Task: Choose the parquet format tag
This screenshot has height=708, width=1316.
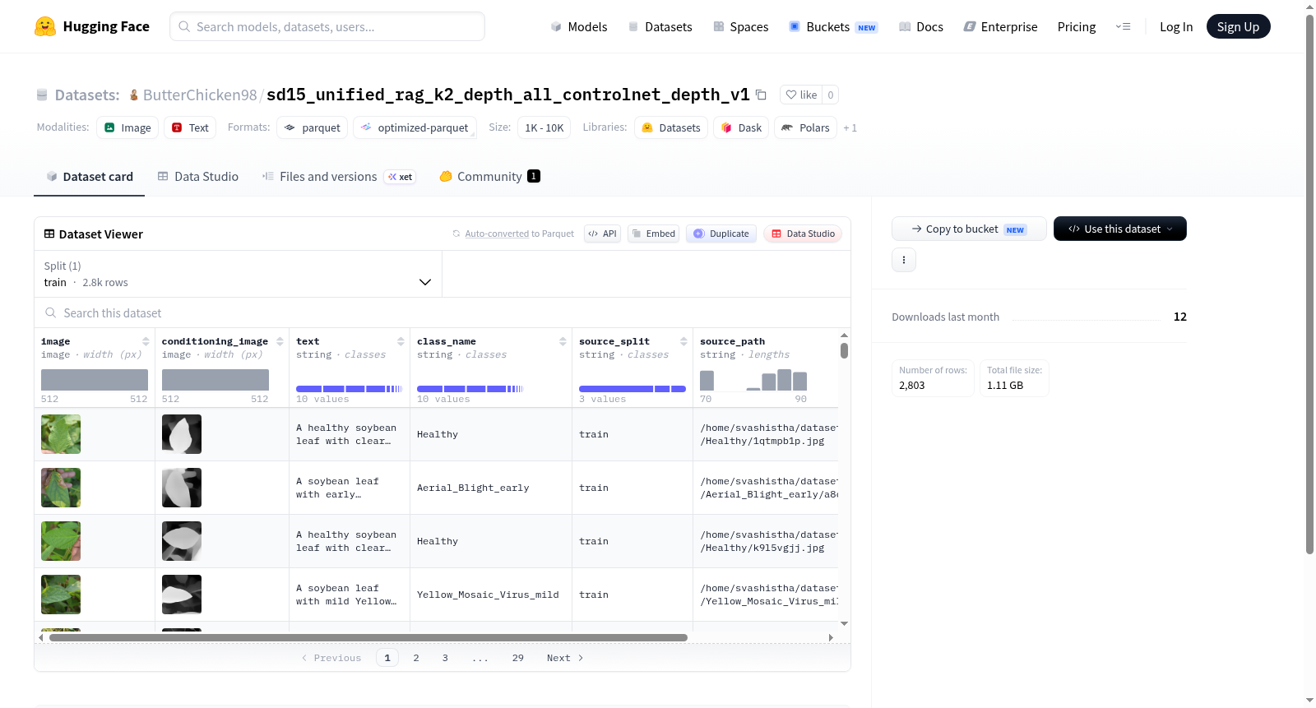Action: [313, 127]
